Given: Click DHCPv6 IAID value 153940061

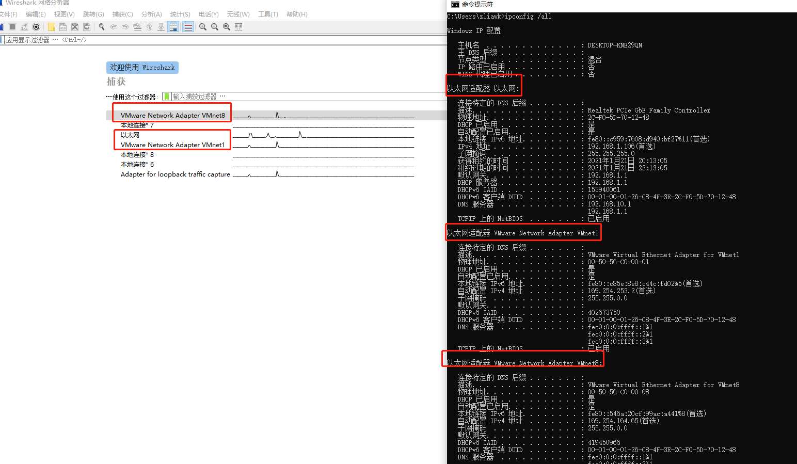Looking at the screenshot, I should click(x=604, y=190).
